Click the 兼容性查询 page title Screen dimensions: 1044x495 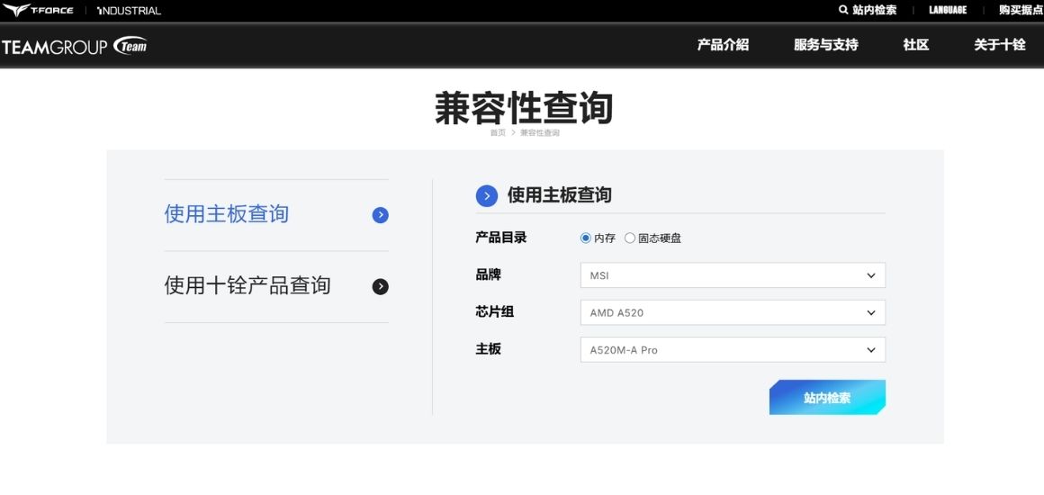(523, 109)
